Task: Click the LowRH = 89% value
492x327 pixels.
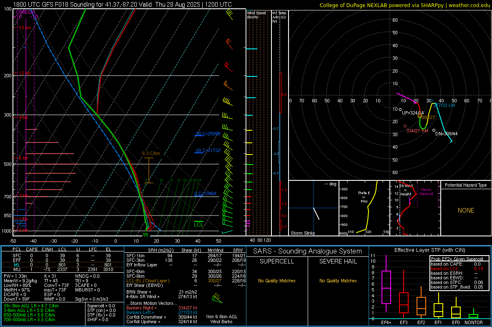Action: pos(18,285)
